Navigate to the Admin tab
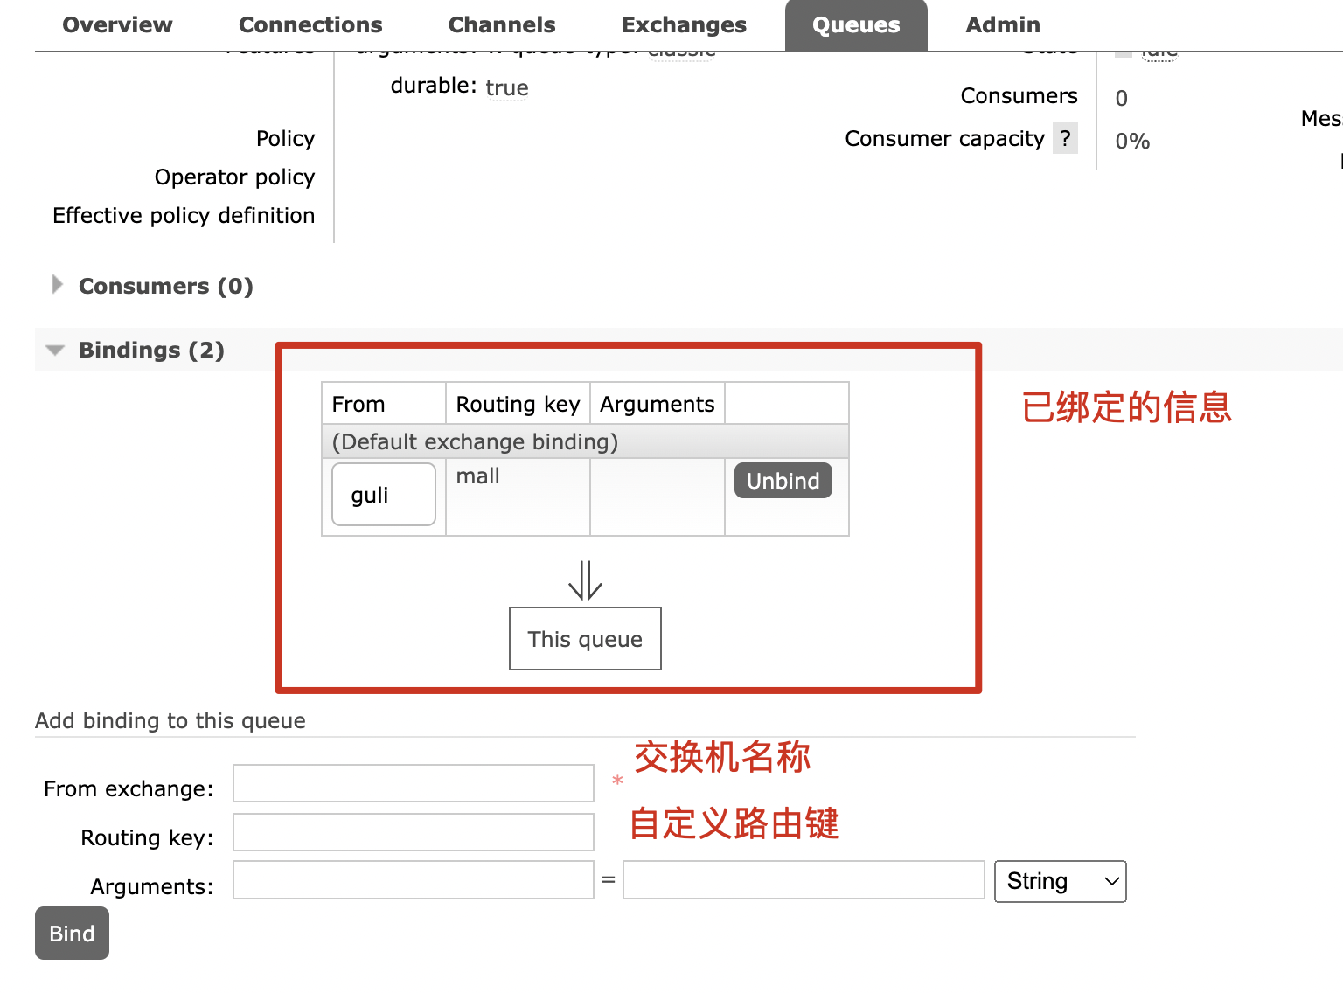Viewport: 1343px width, 993px height. coord(1003,24)
